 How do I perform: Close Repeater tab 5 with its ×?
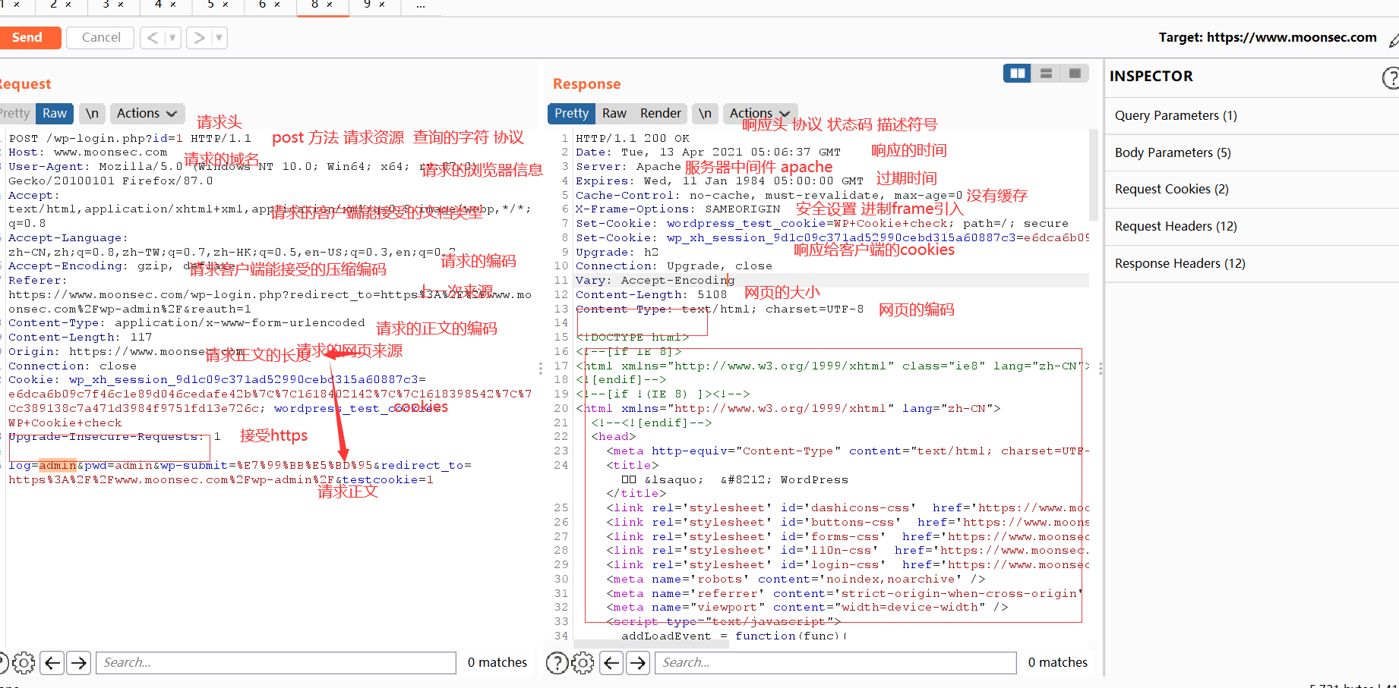coord(226,5)
